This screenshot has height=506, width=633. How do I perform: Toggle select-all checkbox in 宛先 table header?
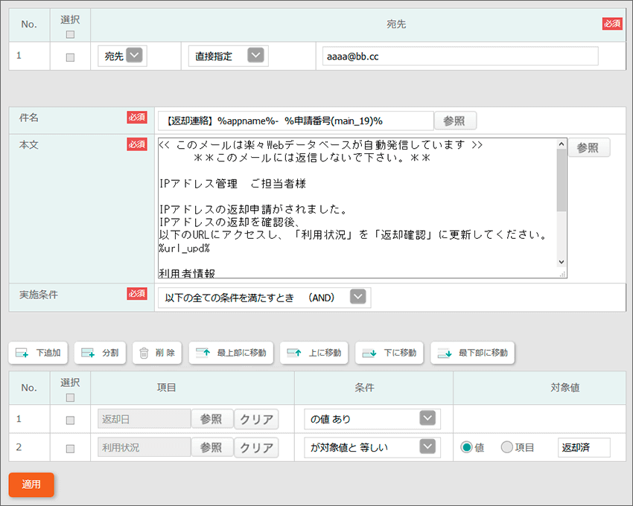tap(70, 35)
